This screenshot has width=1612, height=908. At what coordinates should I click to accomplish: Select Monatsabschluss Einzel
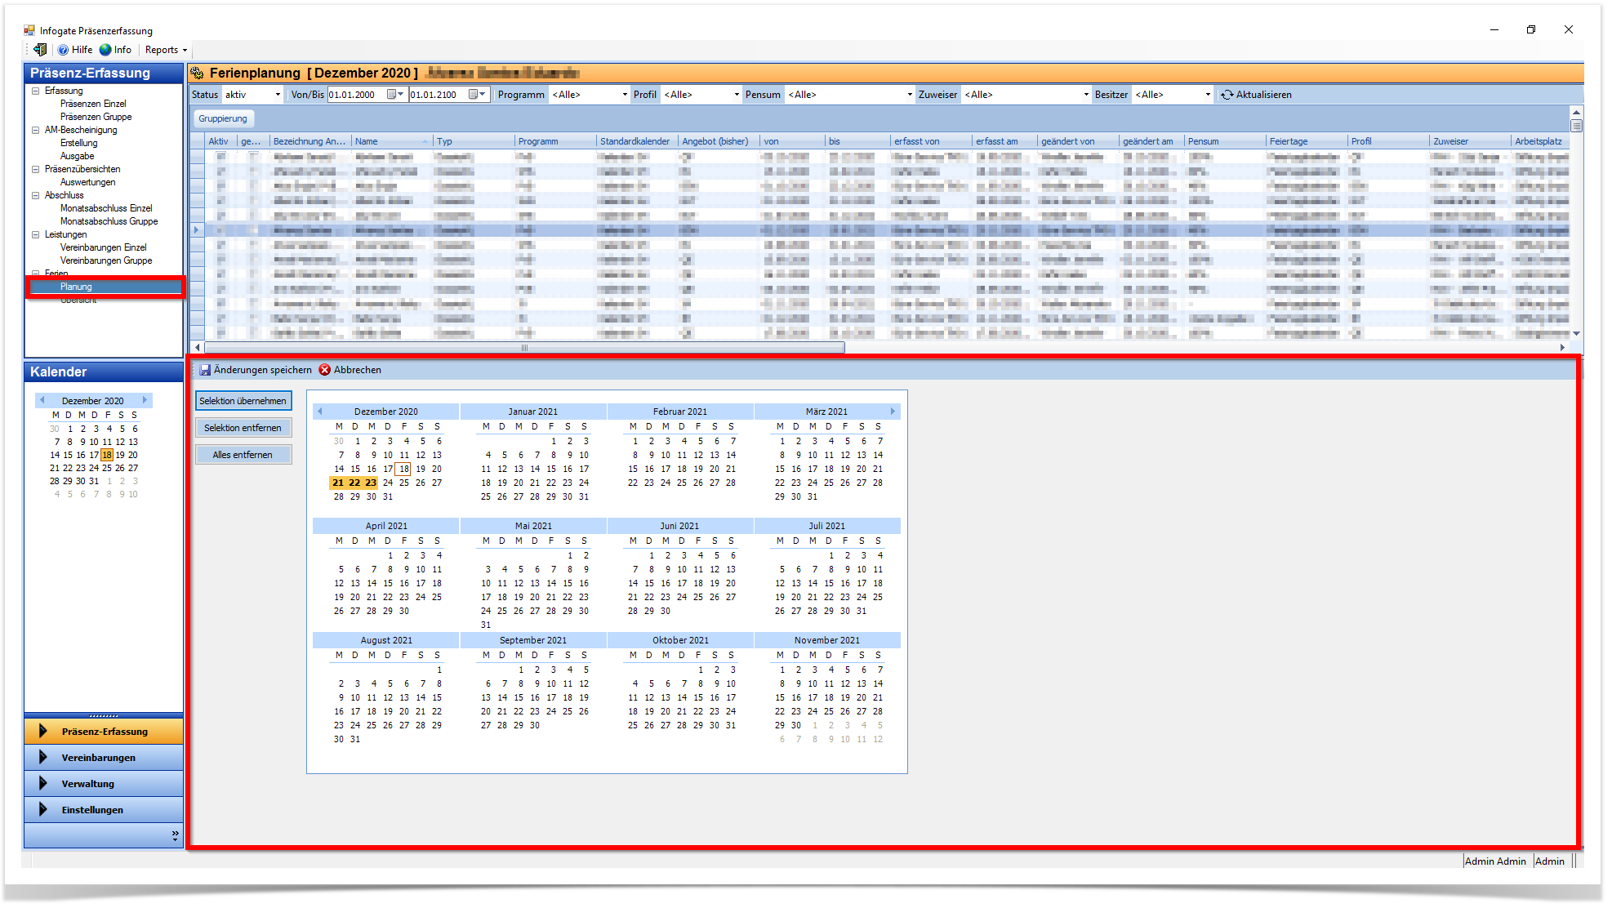[x=106, y=208]
